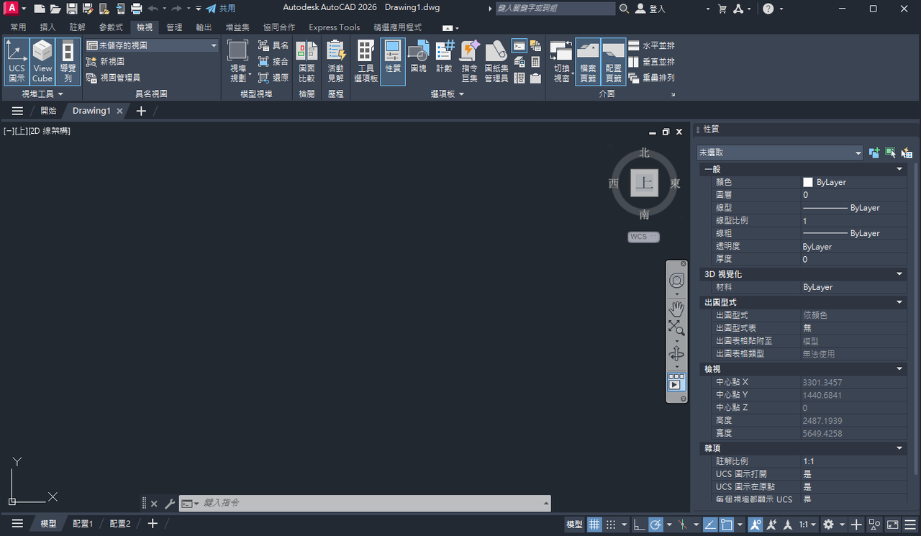Open the workspace switching gear icon
921x536 pixels.
pos(829,524)
